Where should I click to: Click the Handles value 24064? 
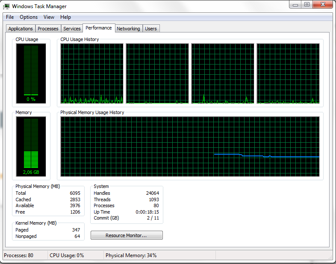click(x=153, y=193)
